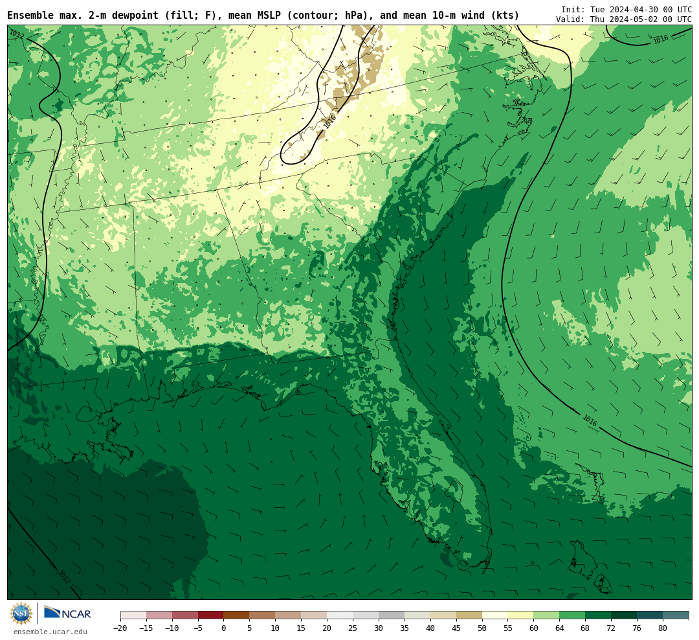Pick the yellow swatch between 55 and 60
Viewport: 699px width, 640px height.
(x=521, y=615)
